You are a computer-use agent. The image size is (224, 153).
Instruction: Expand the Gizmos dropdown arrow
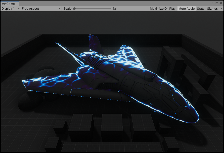click(x=221, y=9)
